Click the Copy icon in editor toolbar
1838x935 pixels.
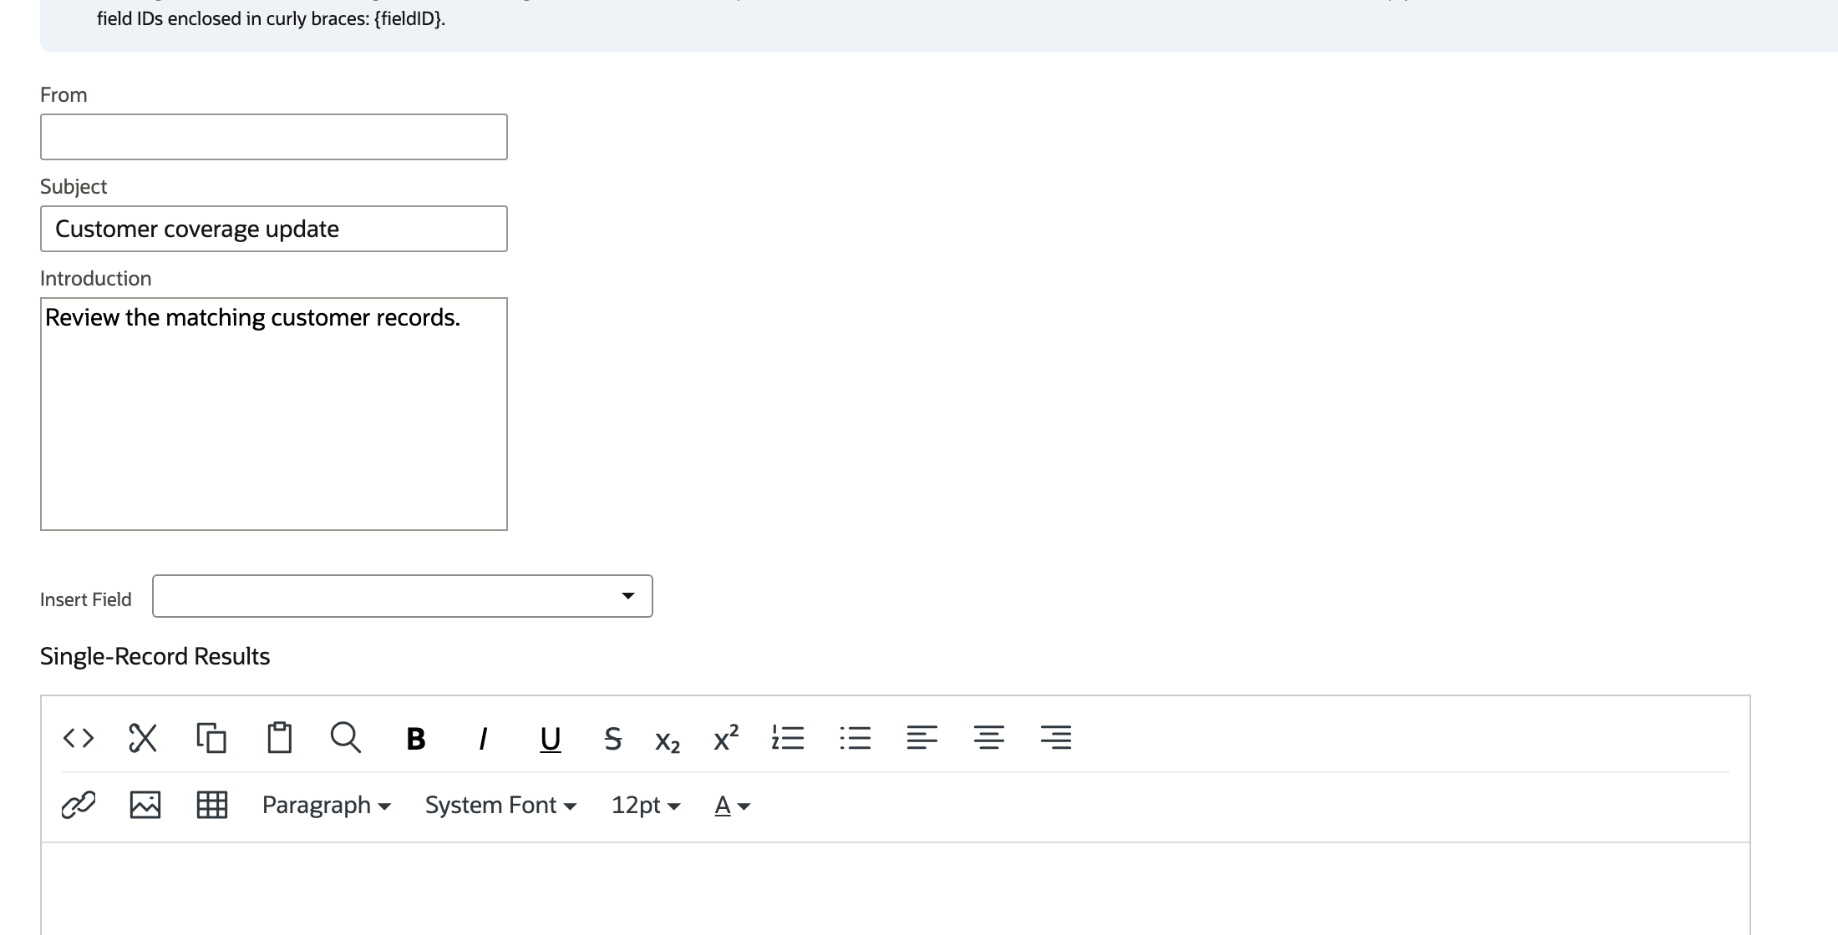(x=211, y=738)
